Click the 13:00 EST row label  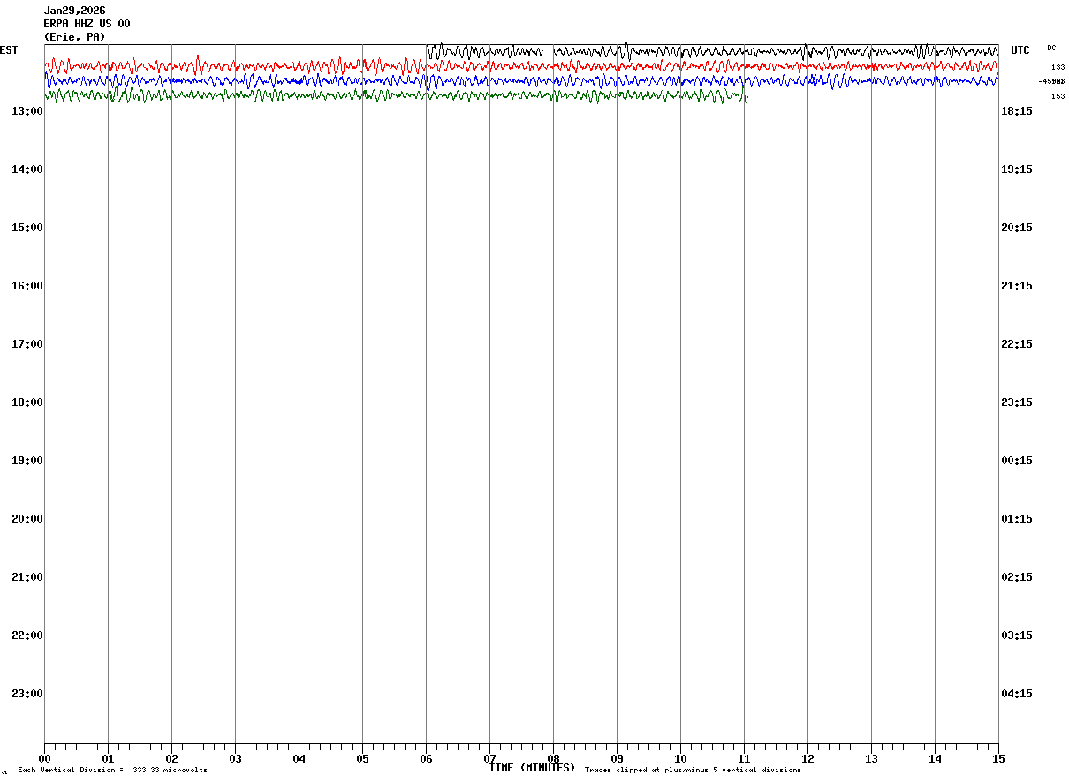(x=27, y=110)
